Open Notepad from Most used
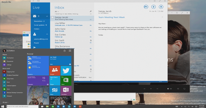206x108 pixels. [x=7, y=96]
